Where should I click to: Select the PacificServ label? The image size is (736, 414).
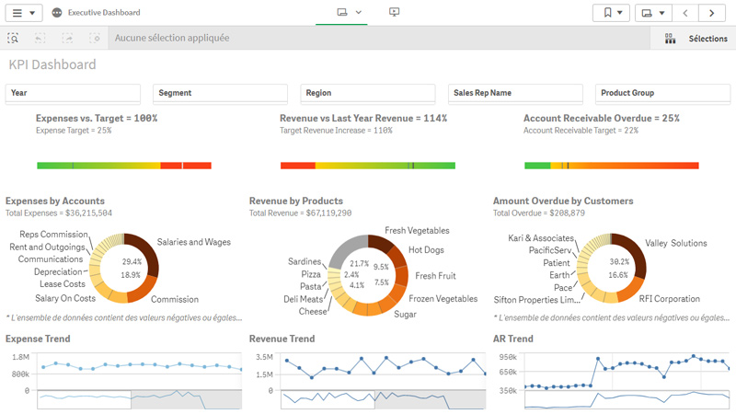550,250
